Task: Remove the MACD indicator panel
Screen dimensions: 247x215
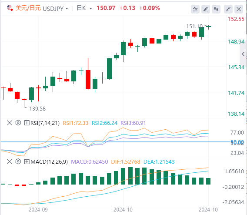Action: click(10, 161)
